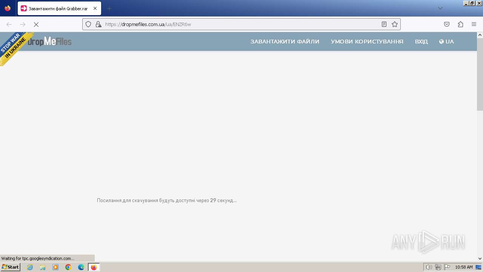
Task: Open the Action Center flag icon
Action: 447,267
